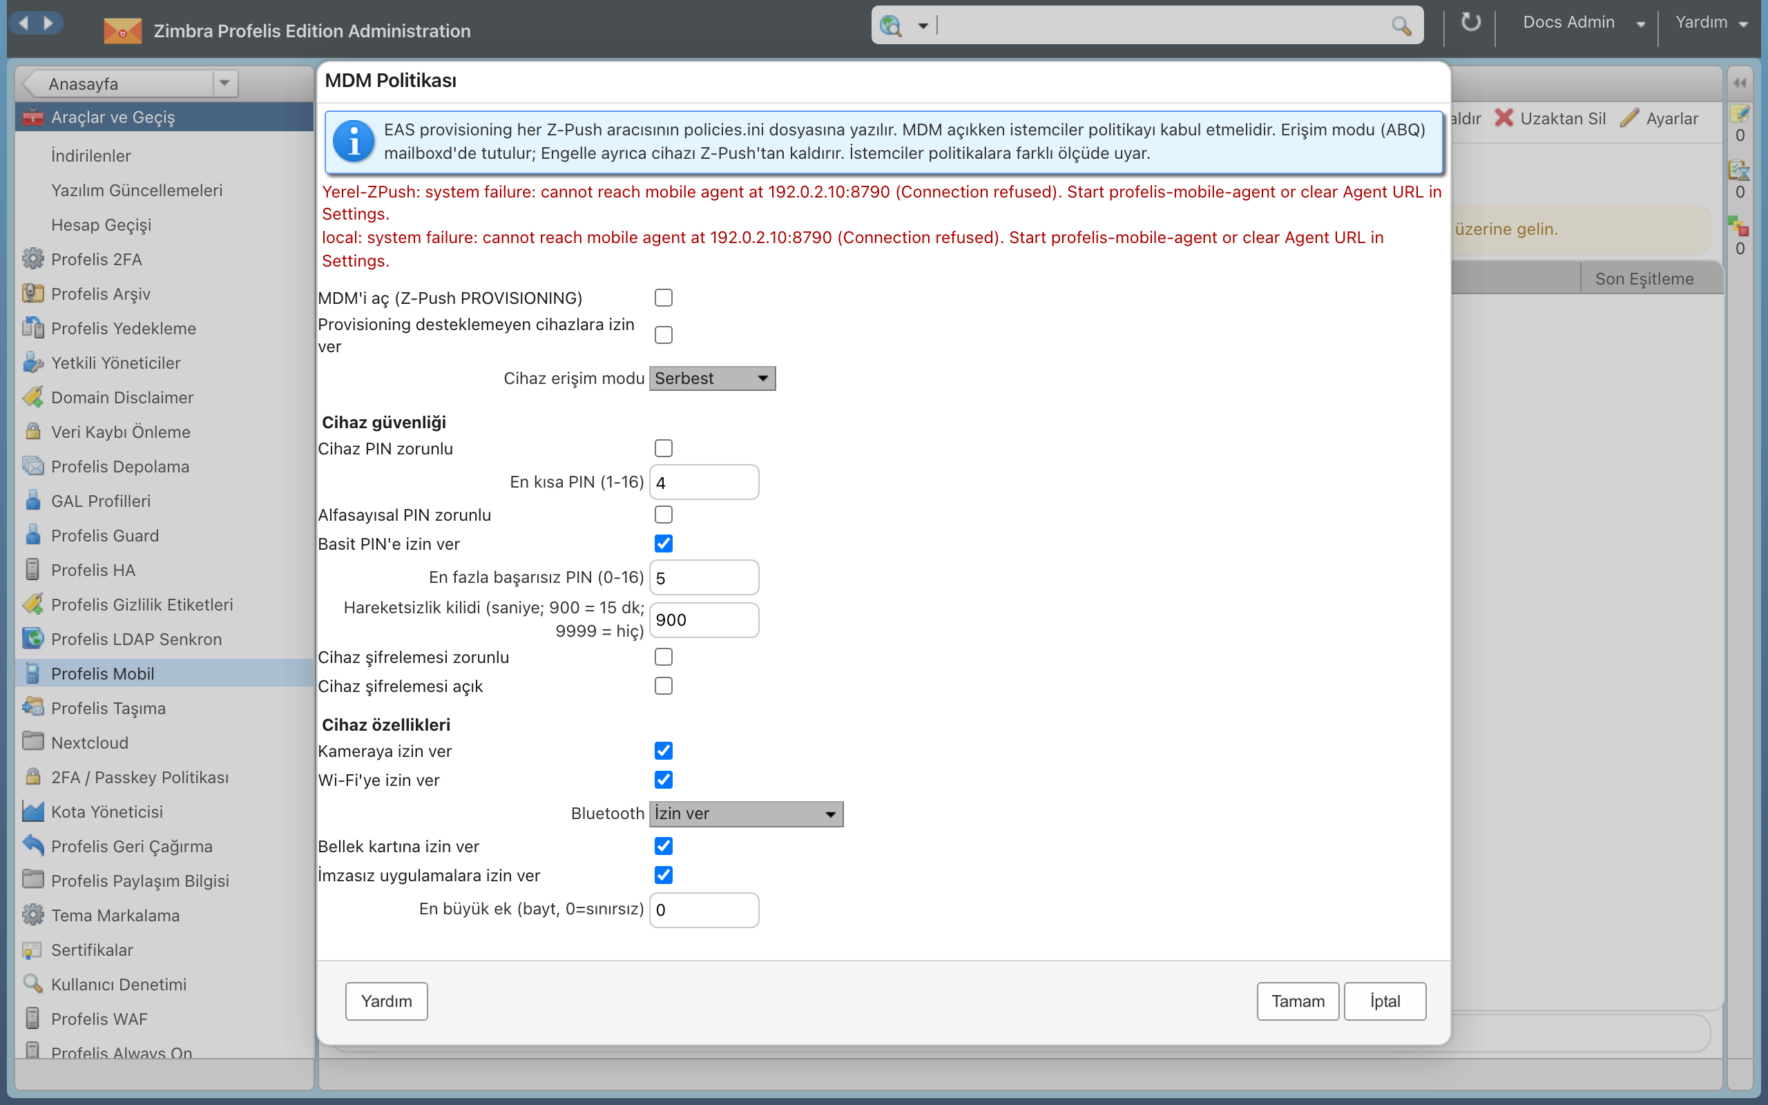The width and height of the screenshot is (1768, 1105).
Task: Click the Tamam button
Action: coord(1298,1001)
